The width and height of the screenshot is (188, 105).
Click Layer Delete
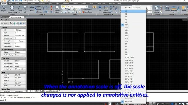[87, 12]
